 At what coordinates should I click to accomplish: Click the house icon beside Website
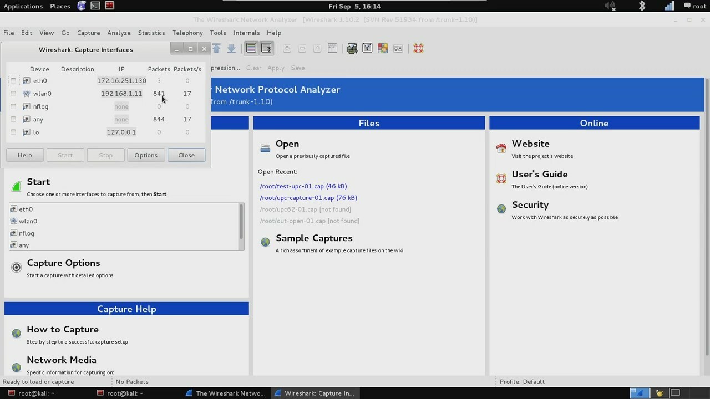pos(501,148)
